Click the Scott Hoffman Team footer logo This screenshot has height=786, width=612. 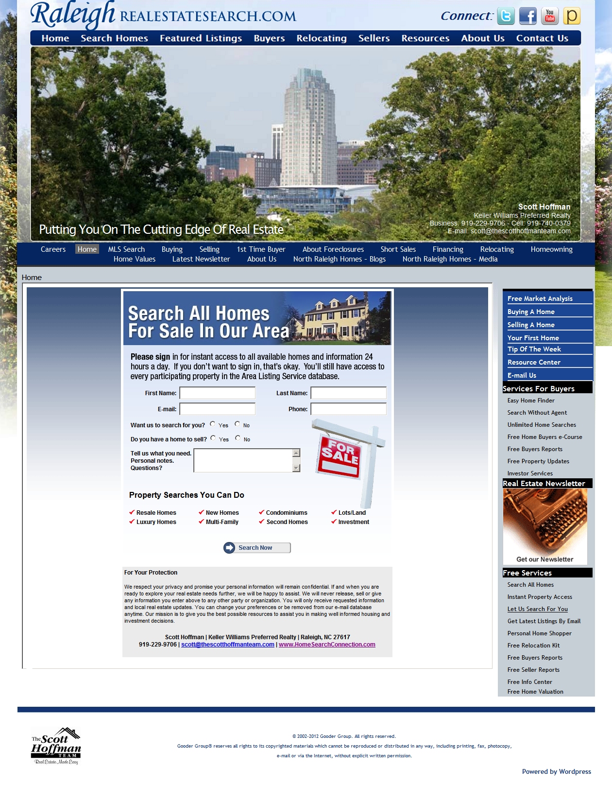tap(56, 746)
